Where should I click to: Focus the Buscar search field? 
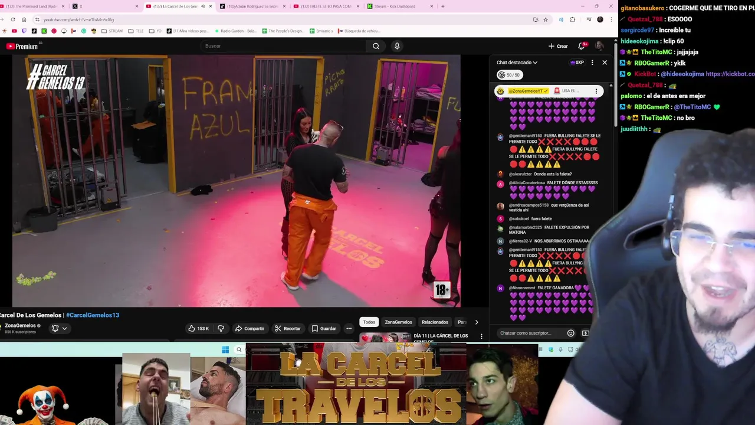[x=283, y=46]
